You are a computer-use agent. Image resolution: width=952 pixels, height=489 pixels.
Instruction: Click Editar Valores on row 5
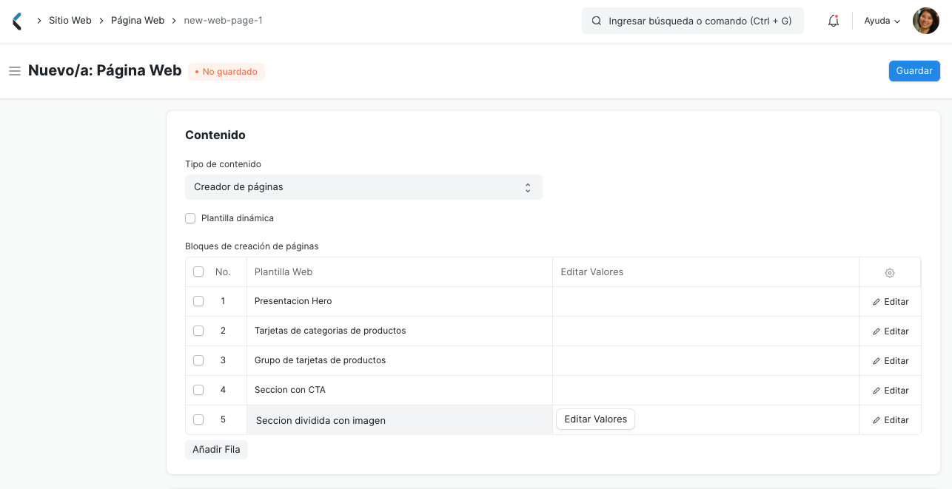[595, 419]
